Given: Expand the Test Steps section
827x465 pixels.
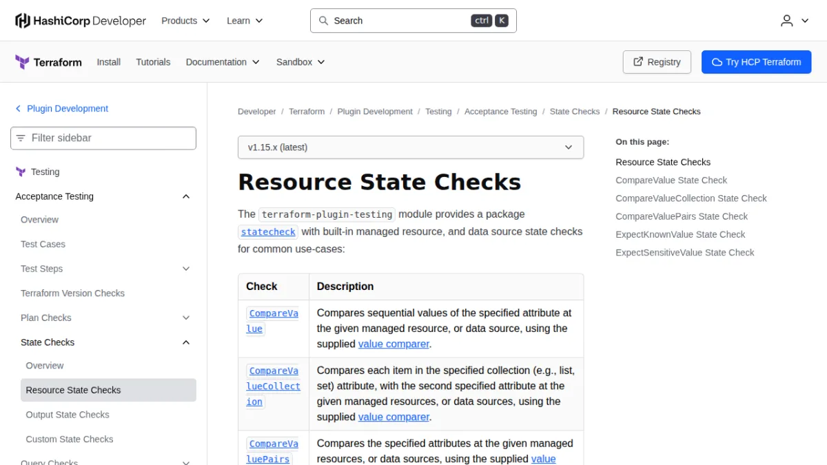Looking at the screenshot, I should point(186,269).
